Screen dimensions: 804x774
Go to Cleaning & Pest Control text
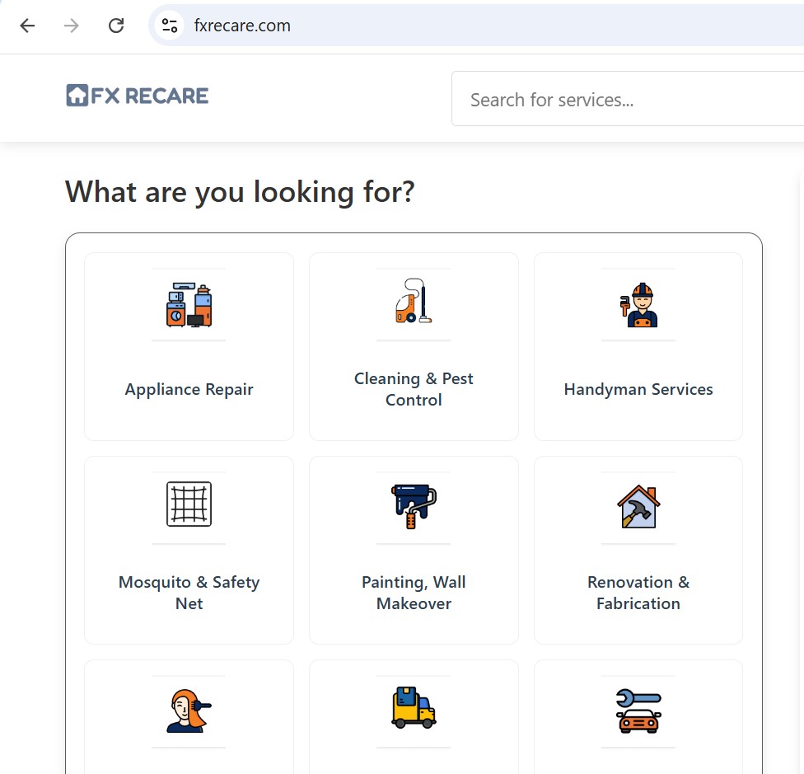coord(414,389)
